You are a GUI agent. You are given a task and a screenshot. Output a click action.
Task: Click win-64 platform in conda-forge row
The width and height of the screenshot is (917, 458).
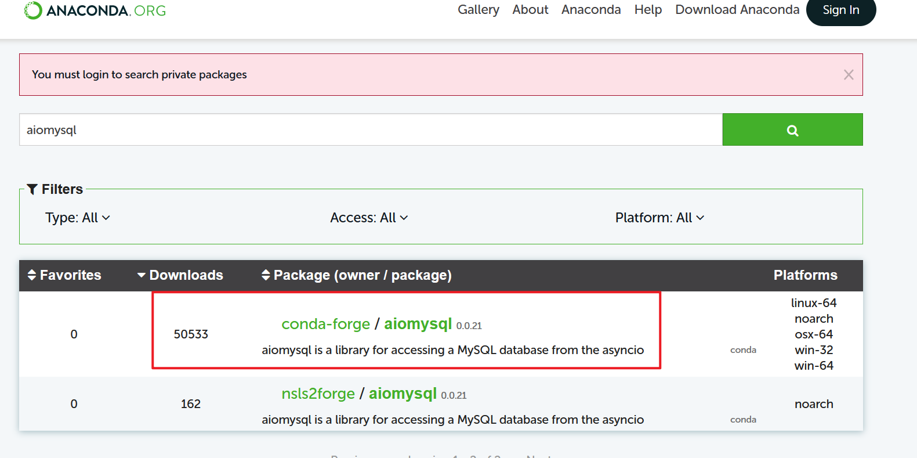click(814, 366)
